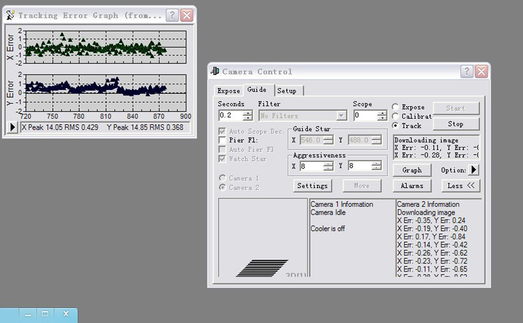Click Guide Star Y field
This screenshot has height=323, width=523.
coord(360,140)
